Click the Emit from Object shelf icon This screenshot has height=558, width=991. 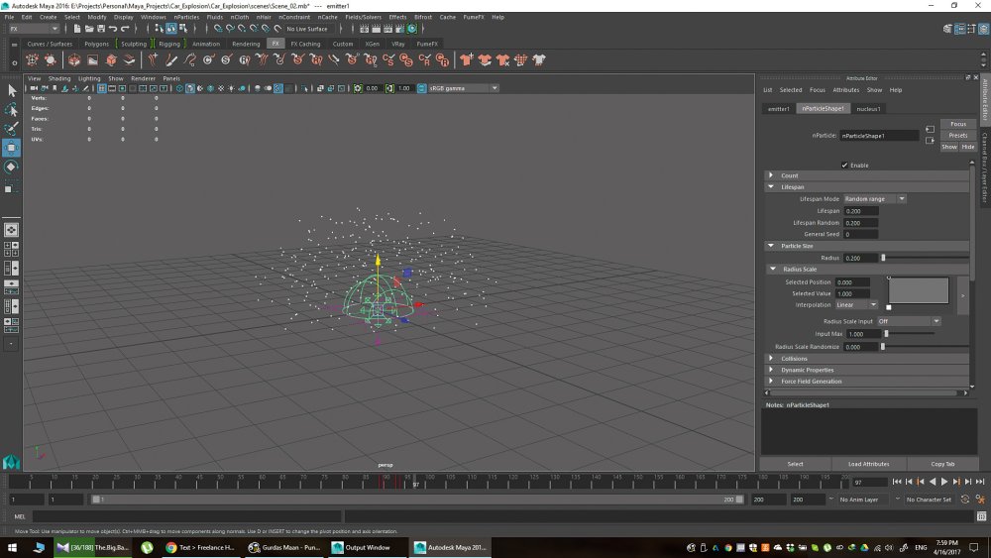click(x=50, y=60)
